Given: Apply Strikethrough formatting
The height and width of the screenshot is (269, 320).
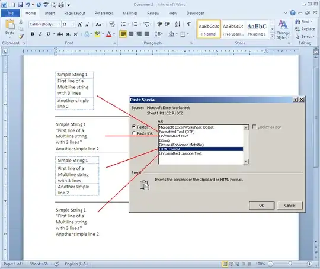Looking at the screenshot, I should coord(60,34).
